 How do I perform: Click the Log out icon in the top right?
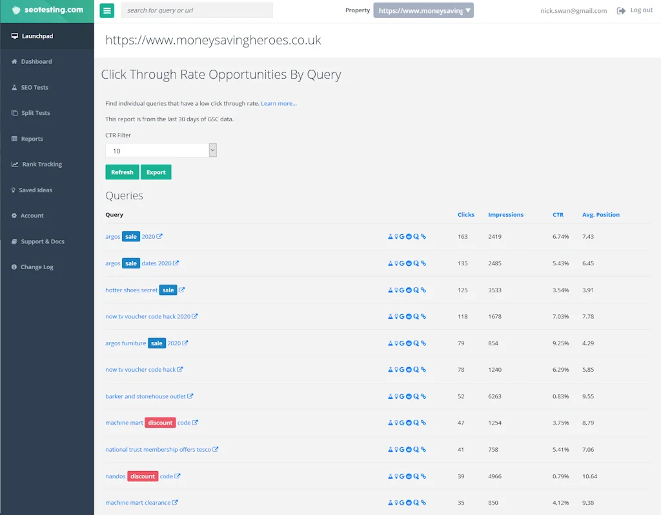622,10
